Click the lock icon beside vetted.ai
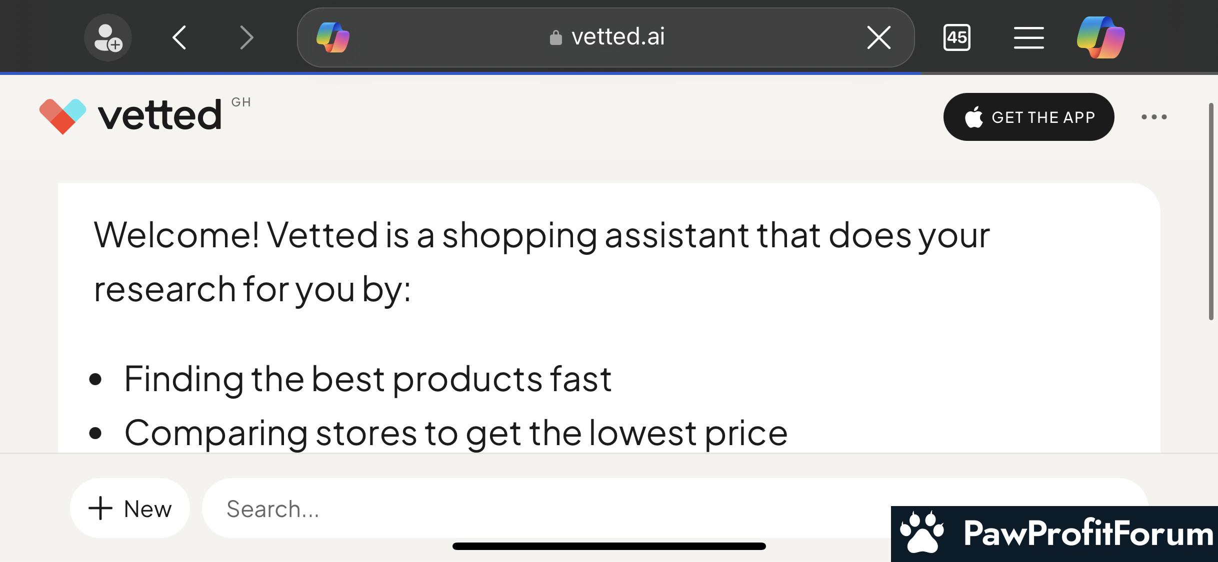 coord(555,38)
